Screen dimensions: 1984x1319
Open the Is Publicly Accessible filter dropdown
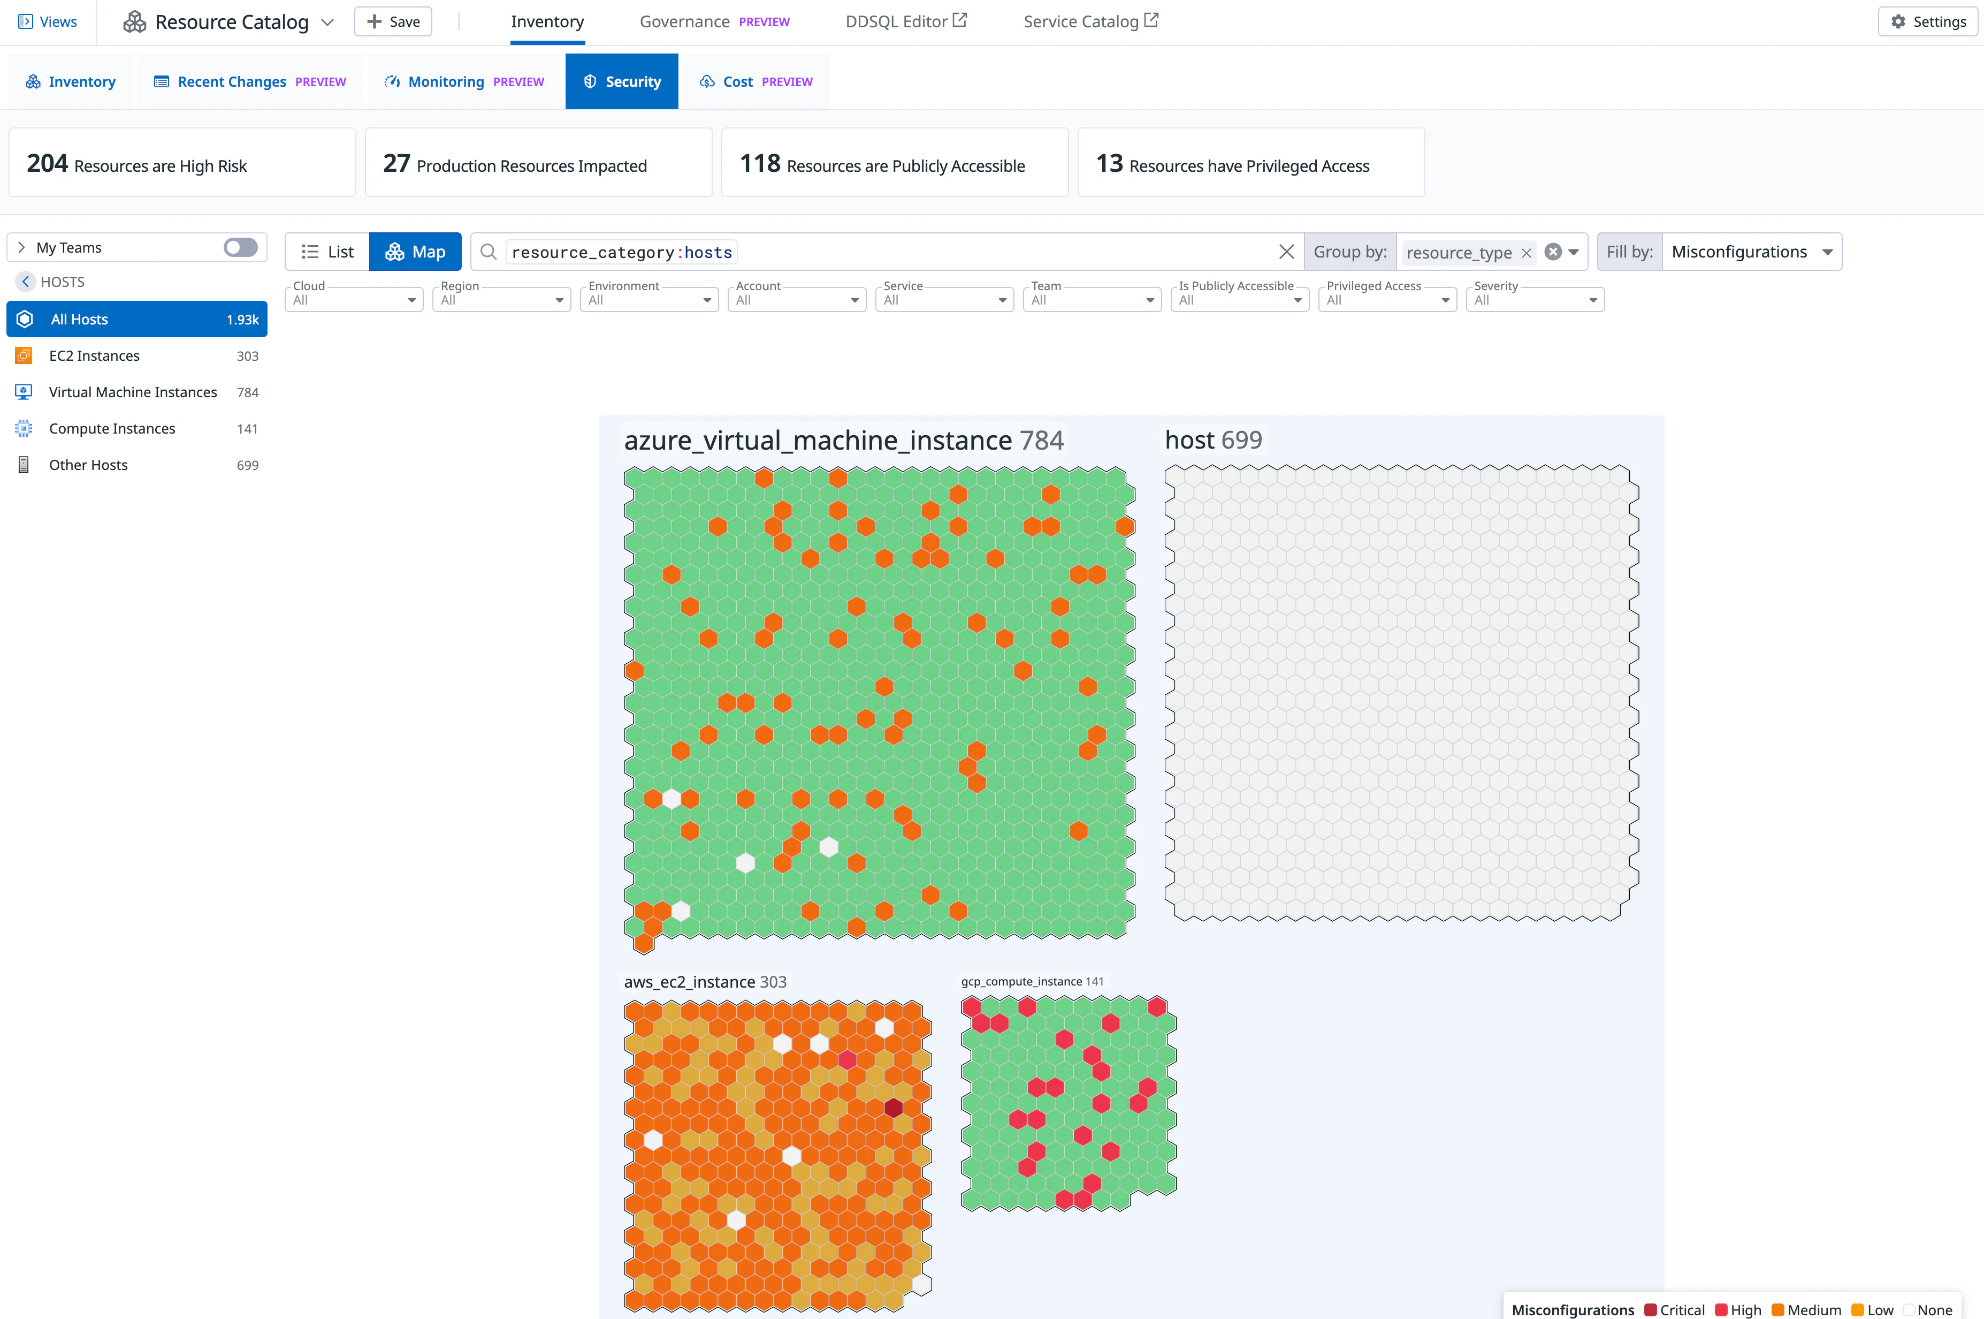[1239, 299]
